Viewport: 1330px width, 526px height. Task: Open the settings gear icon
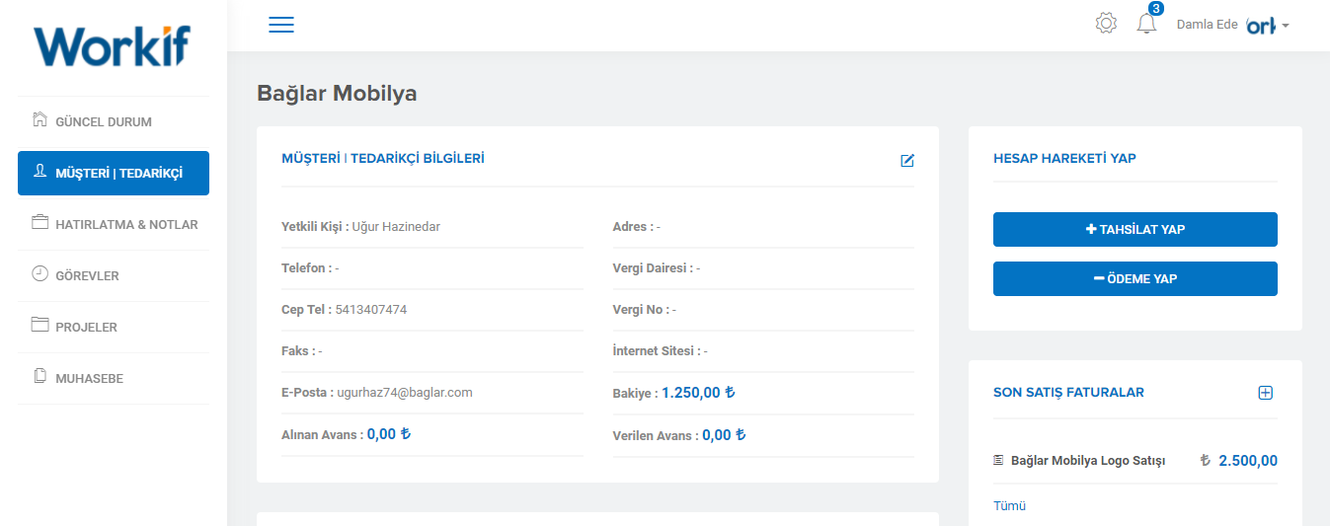tap(1106, 23)
